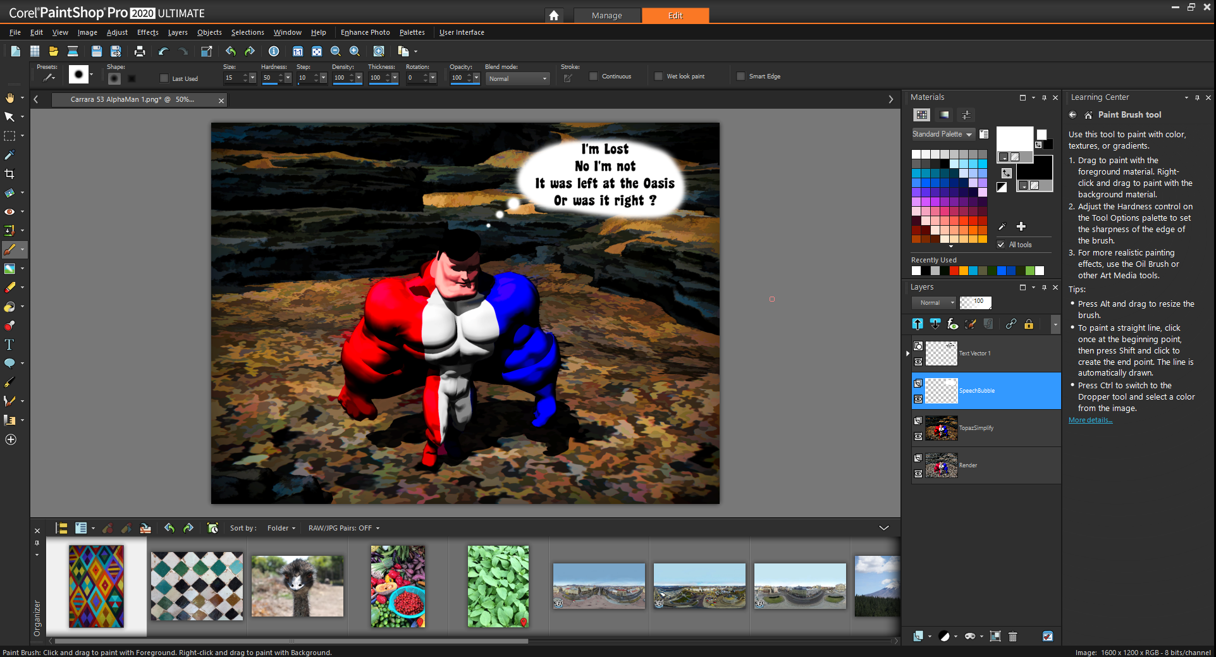Select the SpeechBubble layer row
The image size is (1216, 657).
click(x=986, y=391)
